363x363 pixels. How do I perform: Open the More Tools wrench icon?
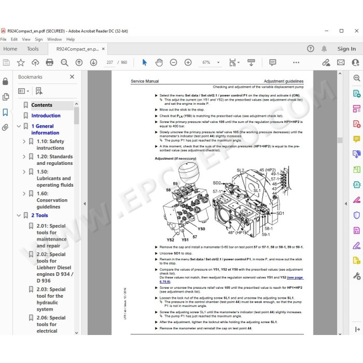click(357, 276)
